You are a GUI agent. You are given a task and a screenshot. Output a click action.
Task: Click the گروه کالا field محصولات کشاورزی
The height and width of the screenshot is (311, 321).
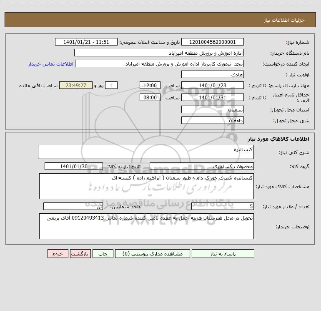(202, 166)
